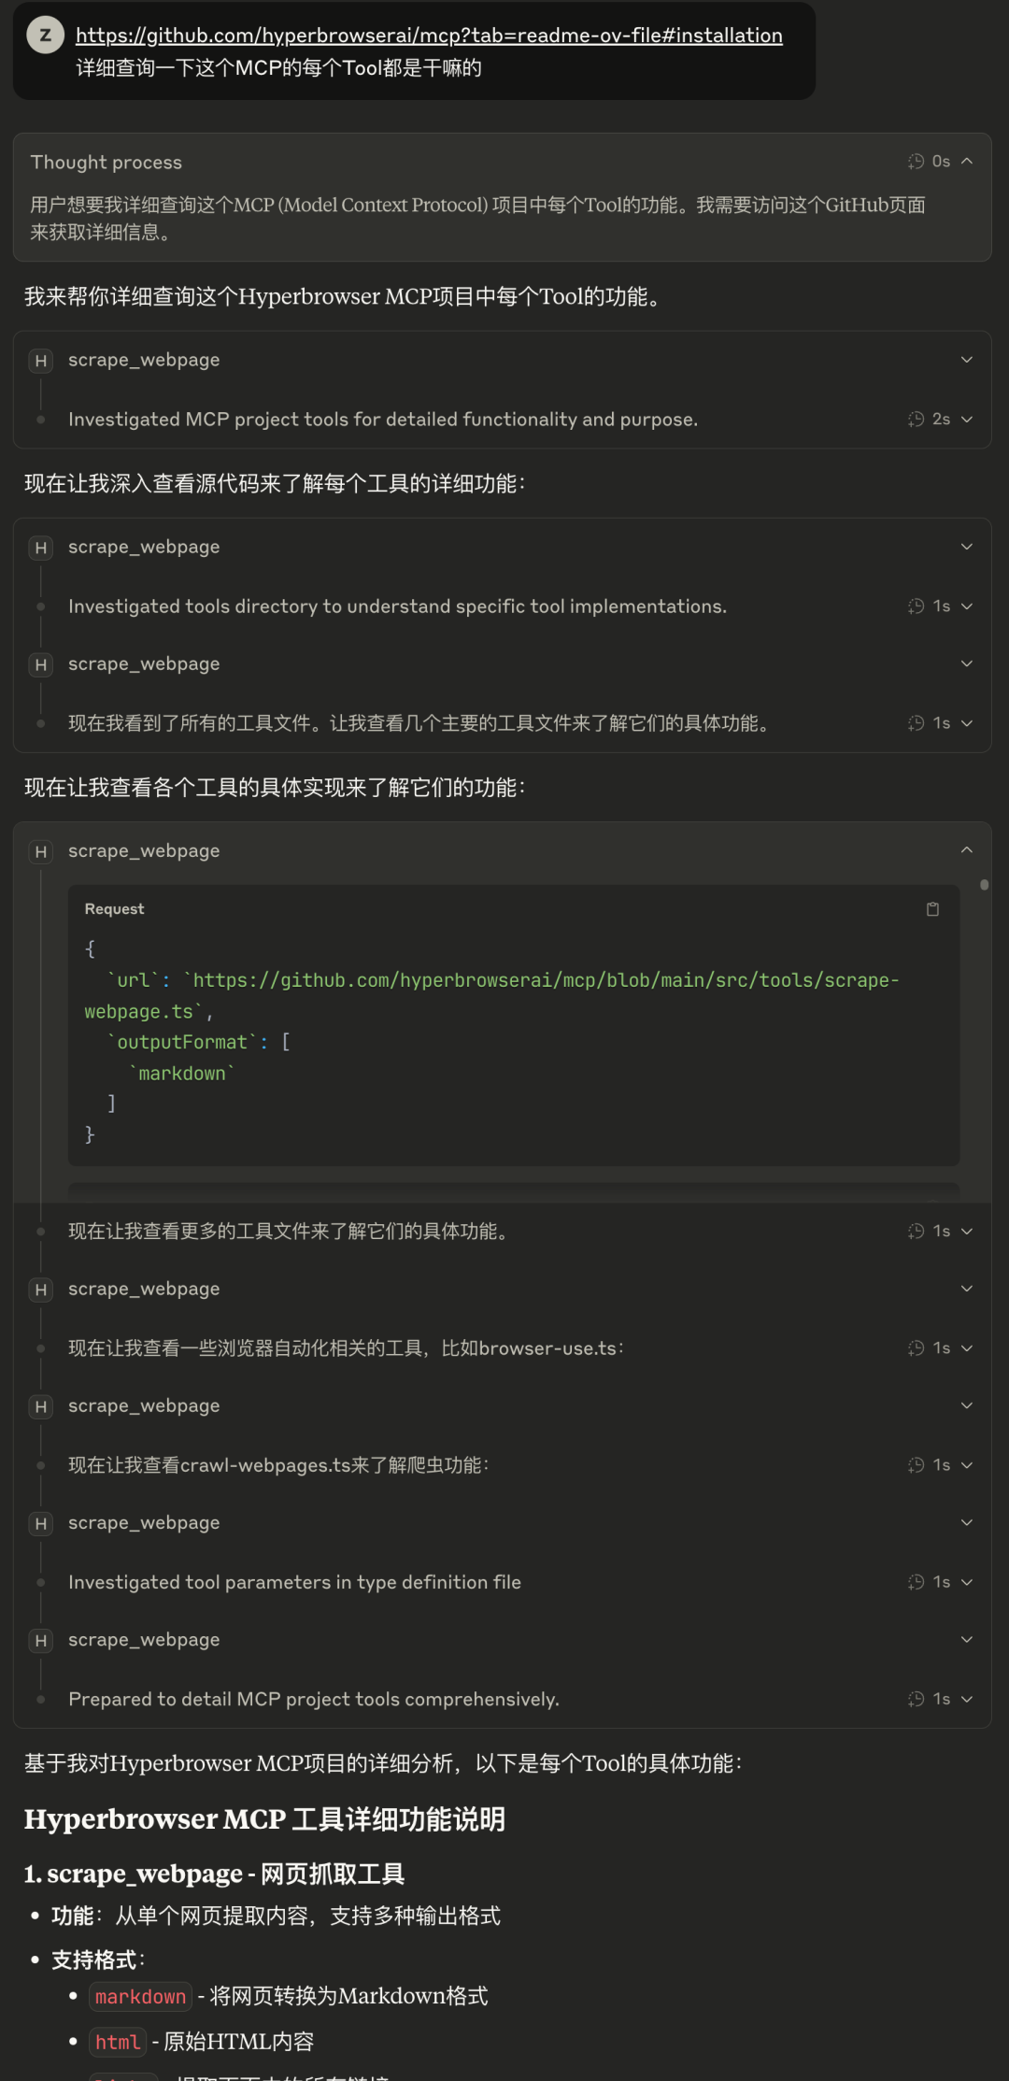Click the 'Thought process' header label
Viewport: 1009px width, 2081px height.
pos(107,162)
